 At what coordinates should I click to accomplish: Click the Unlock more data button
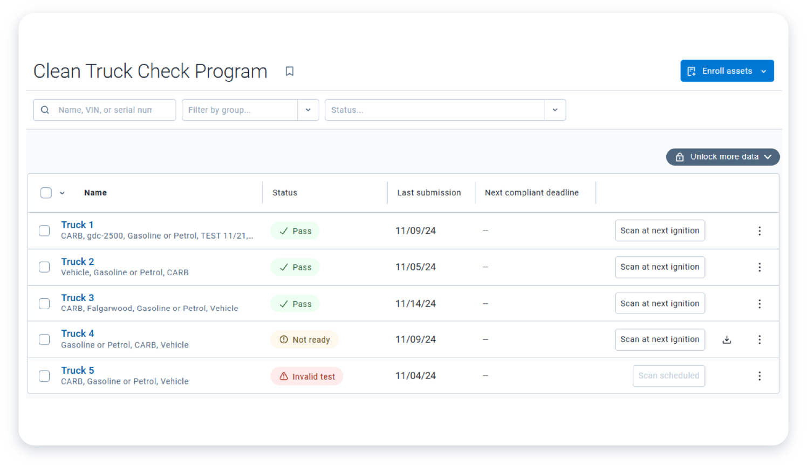click(723, 157)
